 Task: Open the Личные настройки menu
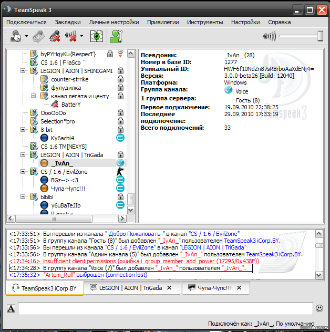(x=114, y=22)
